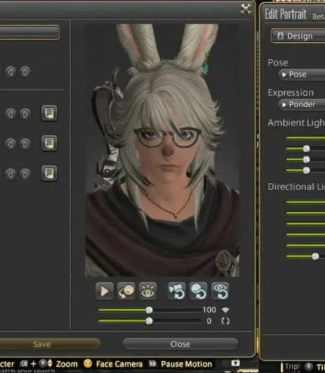Toggle the eye gaze icon under portrait
325x373 pixels.
(x=147, y=291)
